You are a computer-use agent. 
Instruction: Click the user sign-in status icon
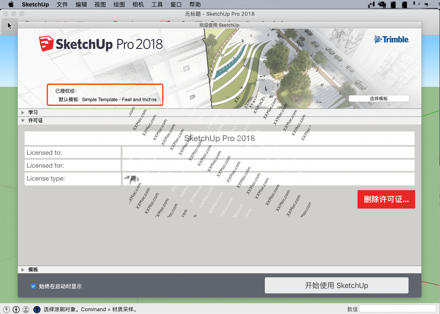tap(26, 309)
